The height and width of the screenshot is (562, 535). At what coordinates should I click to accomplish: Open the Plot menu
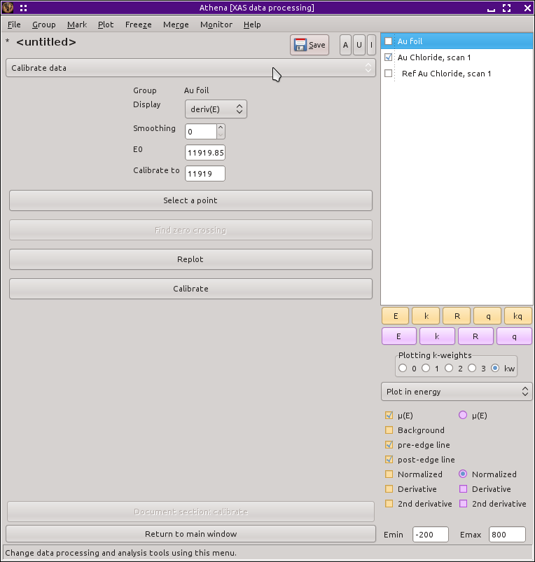[106, 25]
